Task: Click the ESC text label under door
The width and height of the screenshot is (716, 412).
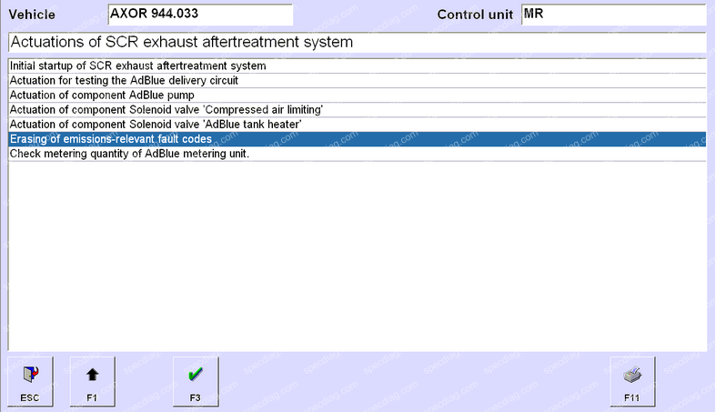Action: (30, 397)
